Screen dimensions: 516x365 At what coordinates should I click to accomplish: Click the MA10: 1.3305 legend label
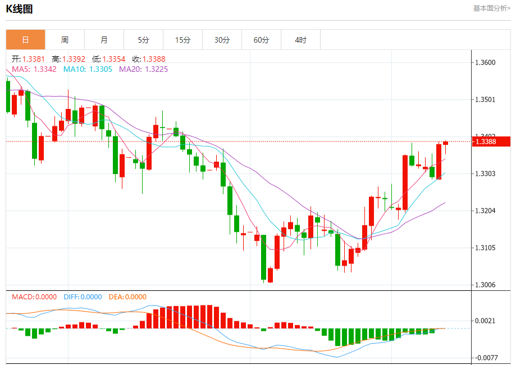[88, 69]
